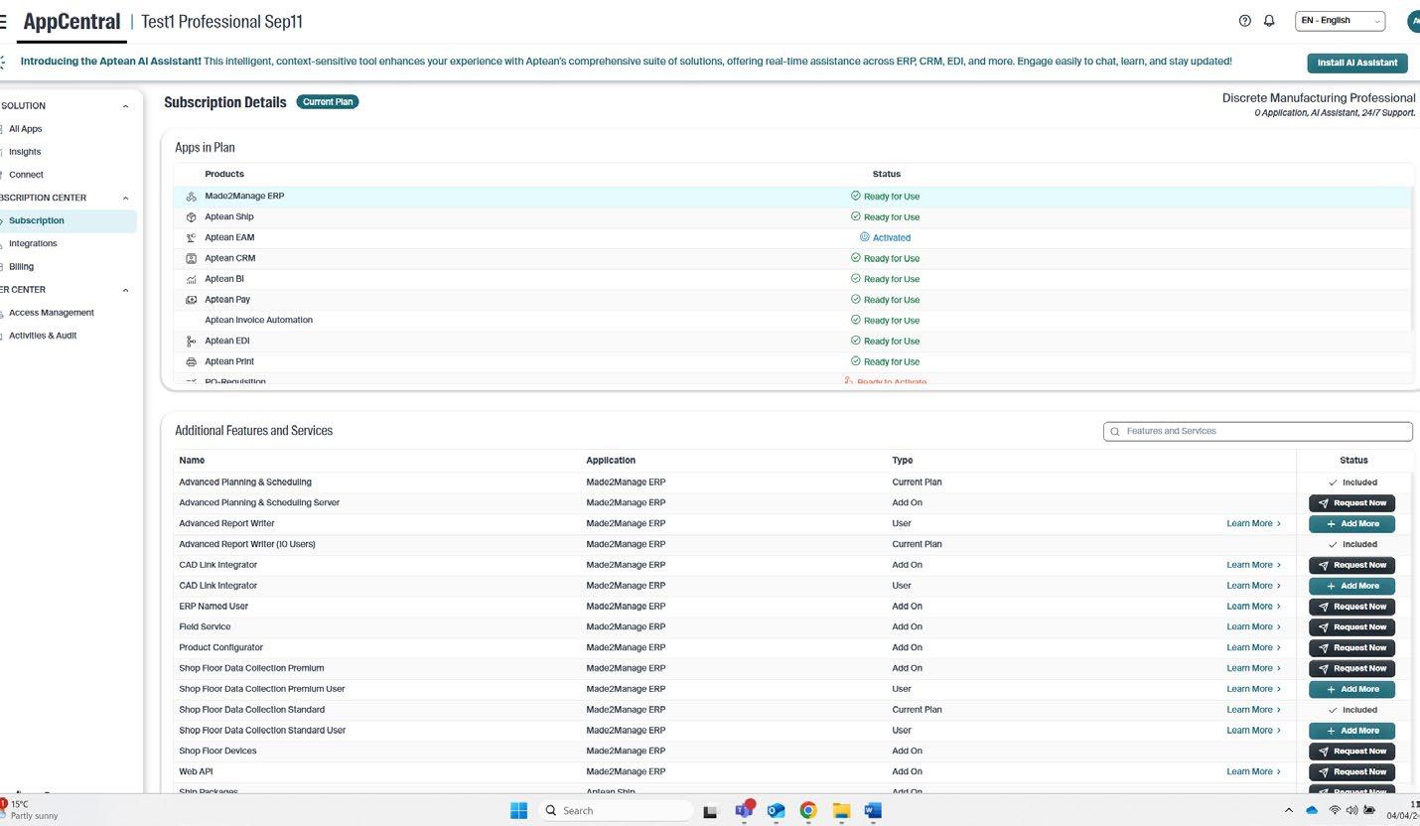Image resolution: width=1420 pixels, height=826 pixels.
Task: Collapse the SUBSCRIPTION CENTER sidebar section
Action: 125,199
